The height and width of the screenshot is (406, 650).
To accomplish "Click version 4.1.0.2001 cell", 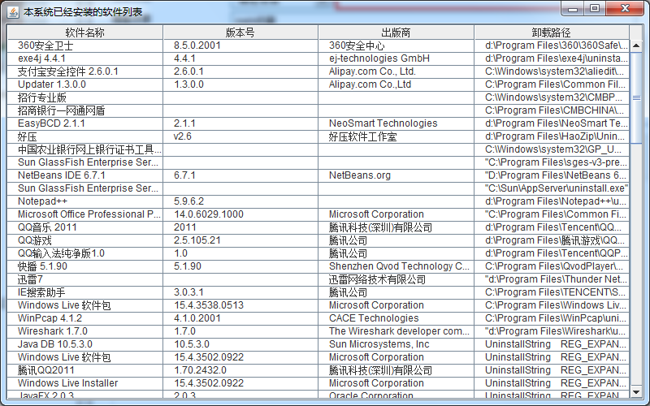I will click(x=240, y=318).
